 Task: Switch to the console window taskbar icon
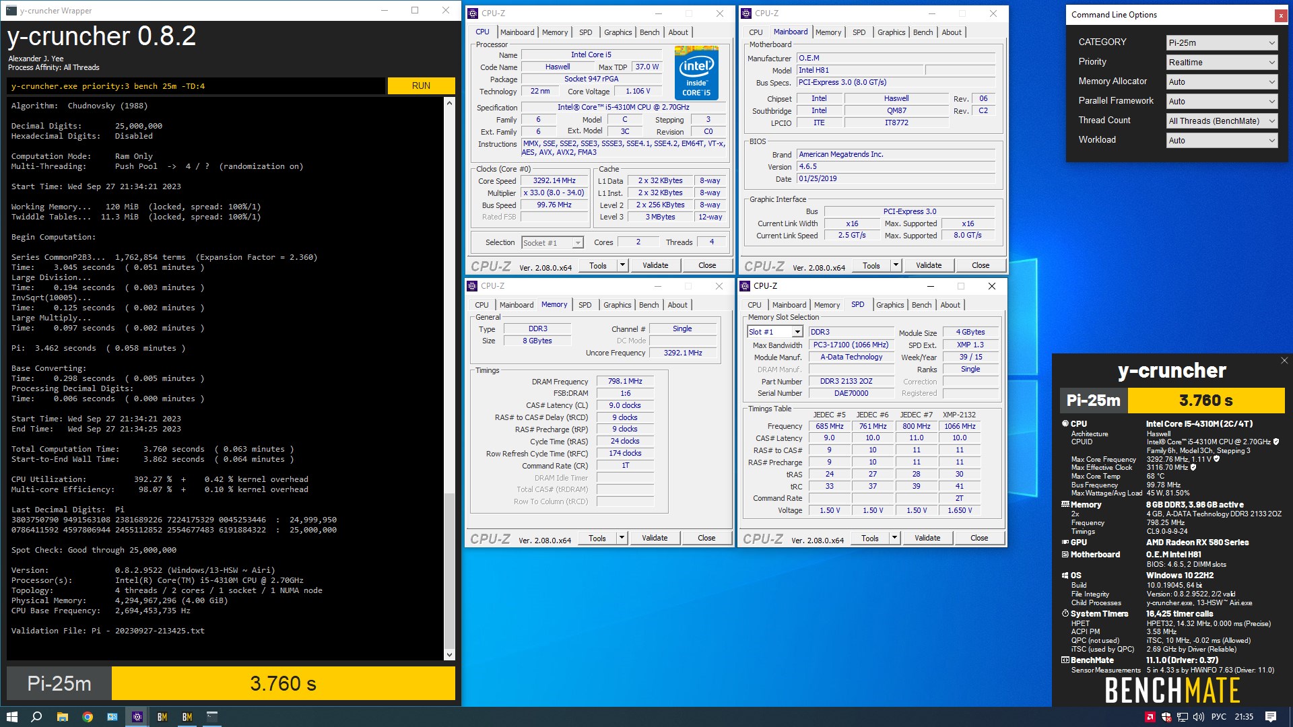pyautogui.click(x=211, y=717)
